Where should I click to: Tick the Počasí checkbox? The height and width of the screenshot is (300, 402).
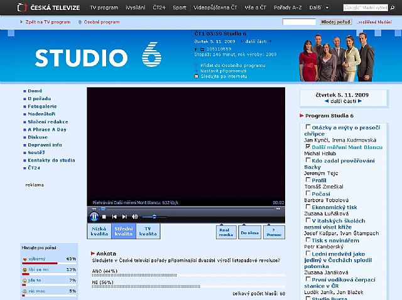(308, 193)
